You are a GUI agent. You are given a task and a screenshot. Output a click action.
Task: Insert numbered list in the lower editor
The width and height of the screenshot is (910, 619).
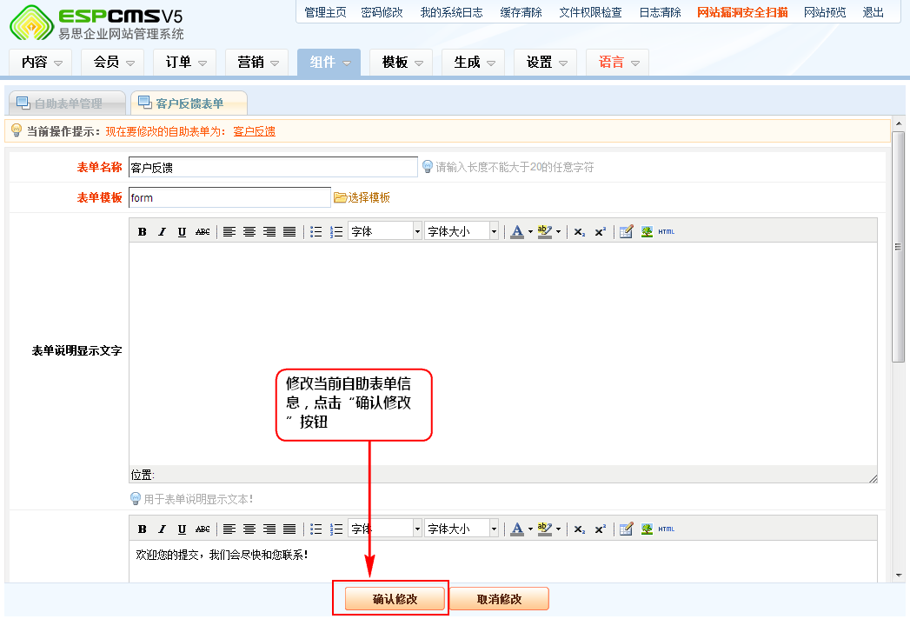[x=336, y=529]
